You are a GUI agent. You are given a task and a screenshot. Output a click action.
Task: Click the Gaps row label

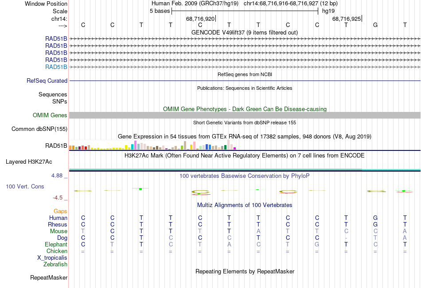(60, 211)
